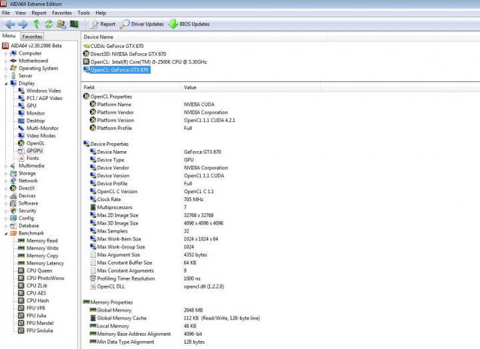Viewport: 480px width, 349px height.
Task: Click the Security shield icon
Action: point(13,210)
